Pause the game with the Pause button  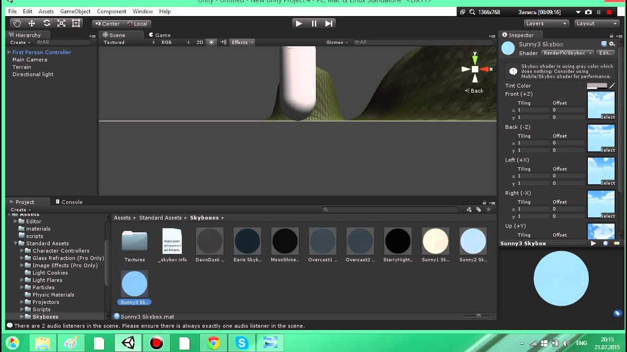314,23
